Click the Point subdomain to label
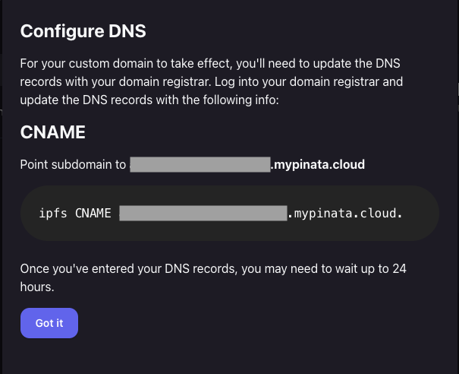 click(73, 164)
